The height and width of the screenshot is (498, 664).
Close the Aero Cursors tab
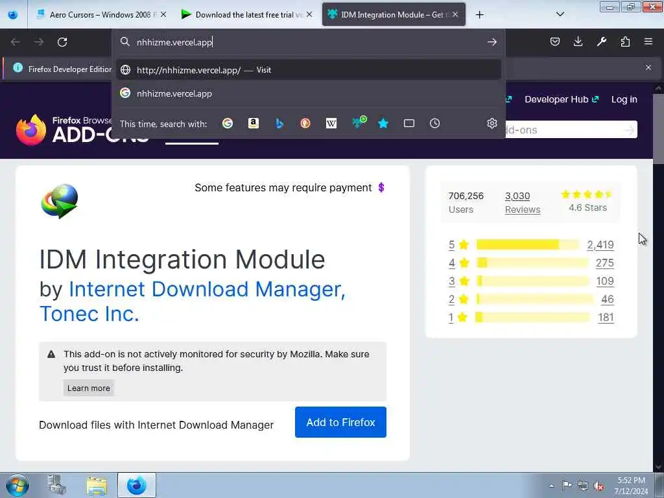pos(163,14)
